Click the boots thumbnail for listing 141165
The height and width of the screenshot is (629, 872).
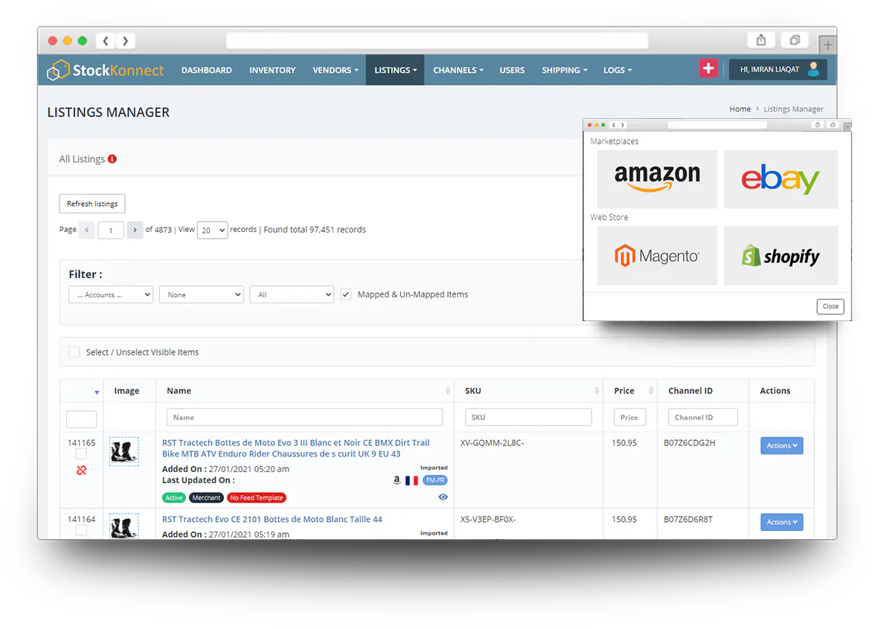[124, 451]
